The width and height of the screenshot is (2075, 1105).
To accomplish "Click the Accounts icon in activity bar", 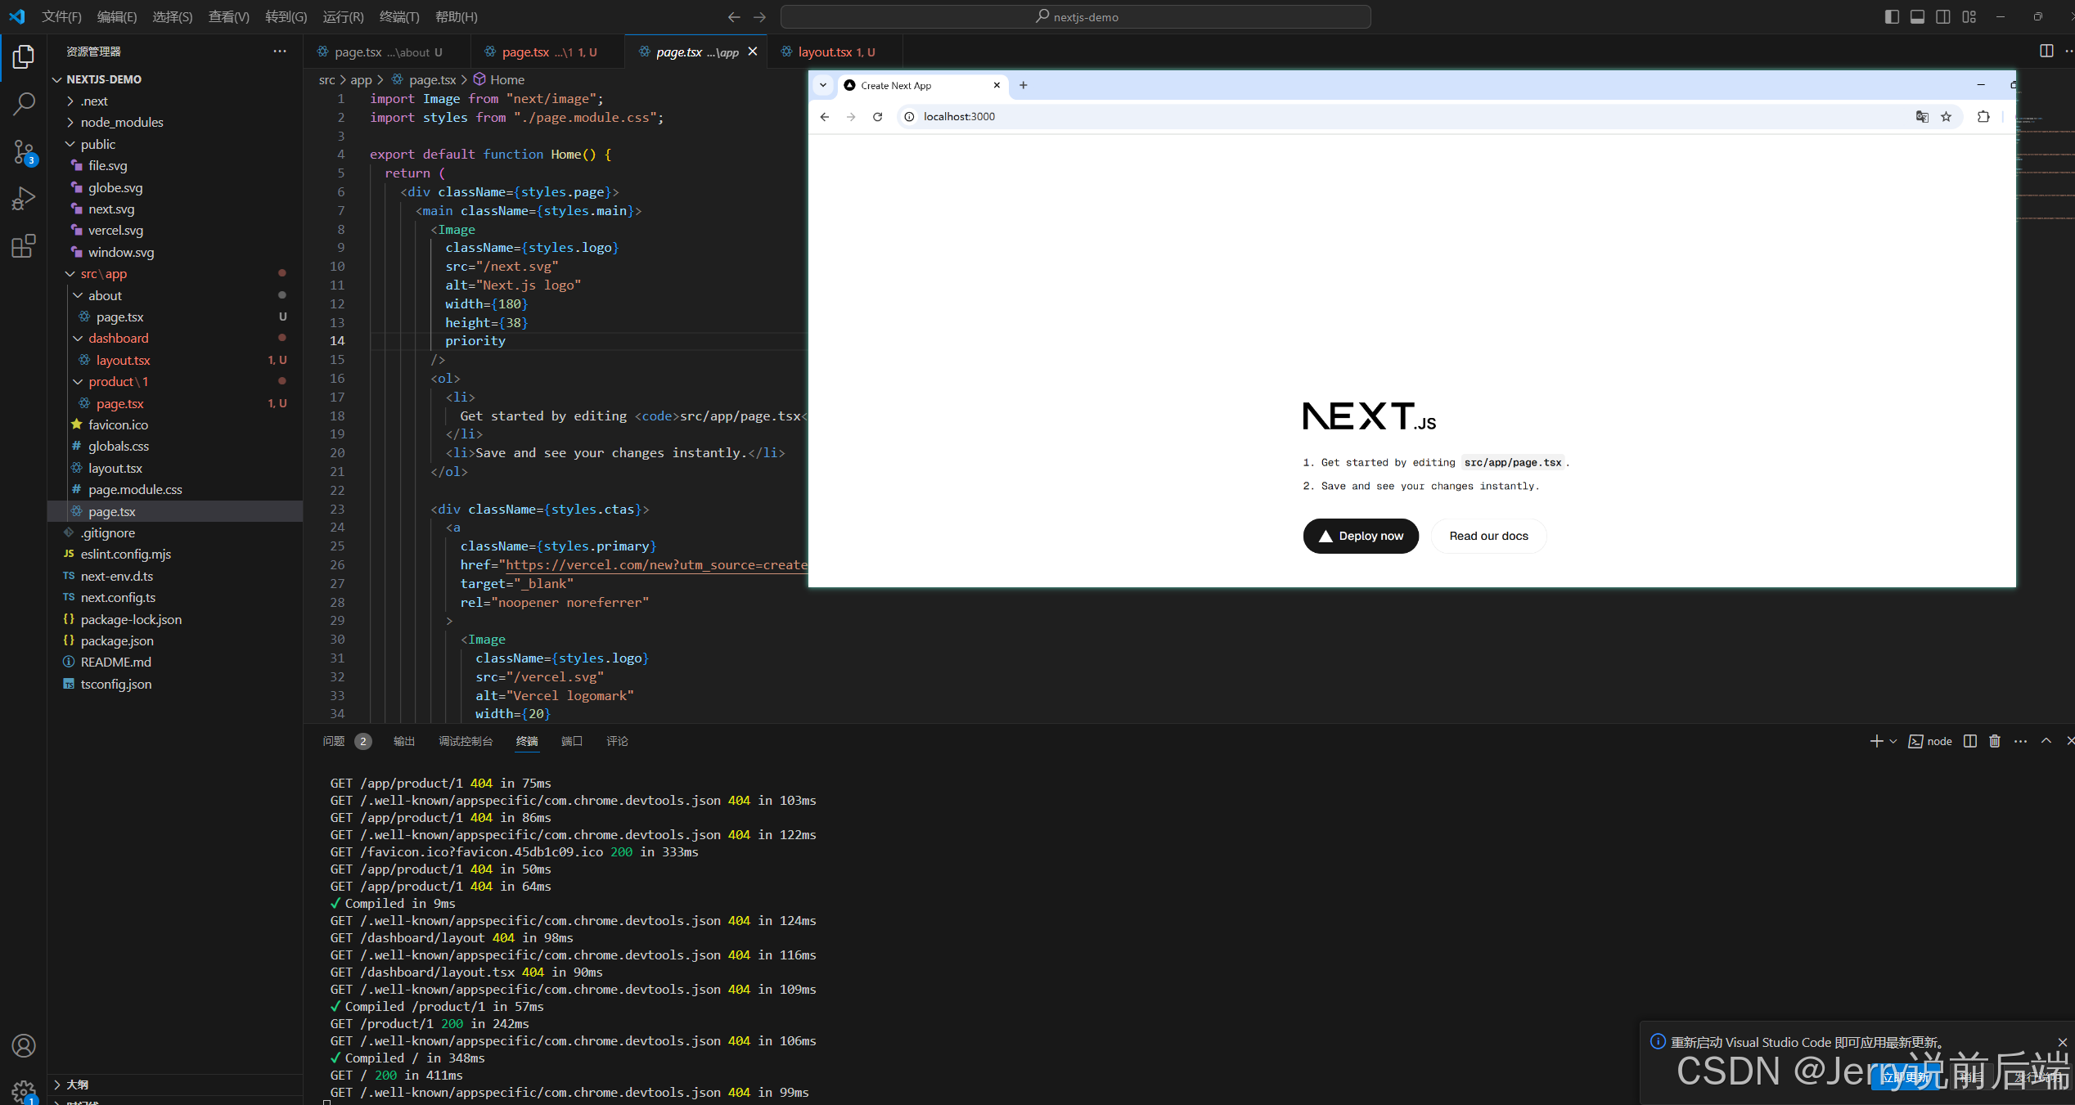I will [x=24, y=1045].
